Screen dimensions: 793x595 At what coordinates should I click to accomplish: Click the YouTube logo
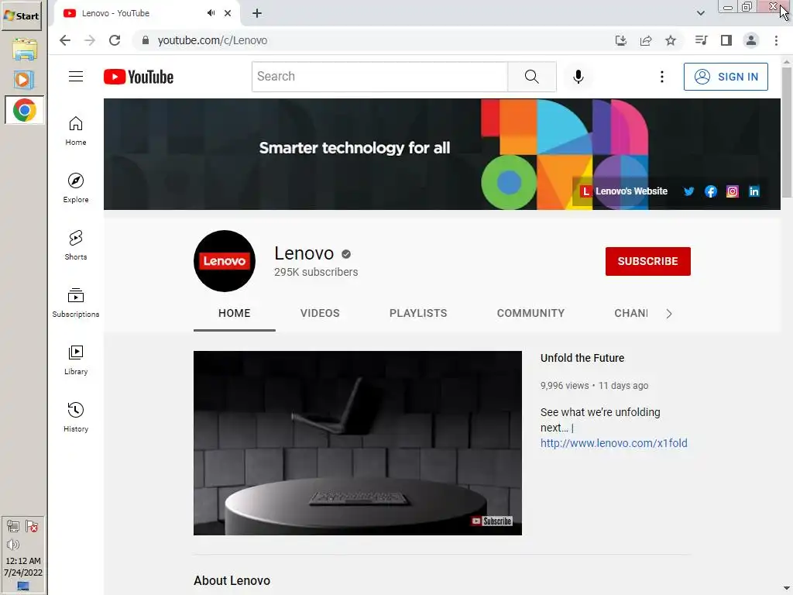click(139, 77)
